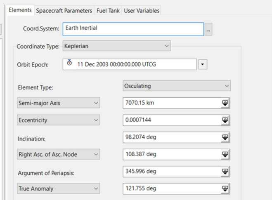272x200 pixels.
Task: Open the Right Asc. of Asc. Node dropdown
Action: click(x=58, y=155)
